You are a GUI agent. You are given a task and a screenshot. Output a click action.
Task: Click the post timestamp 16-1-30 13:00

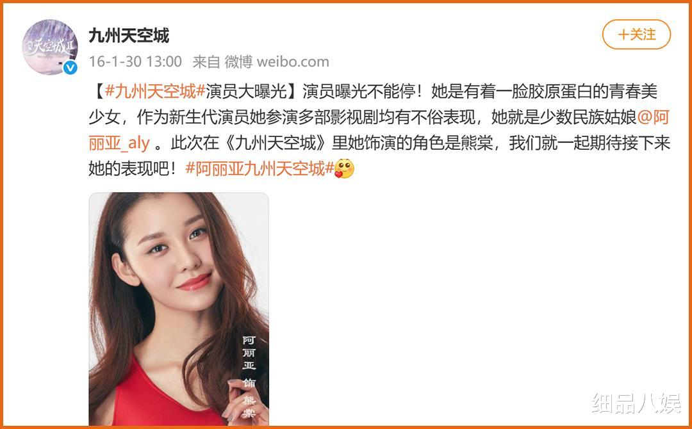click(x=135, y=61)
